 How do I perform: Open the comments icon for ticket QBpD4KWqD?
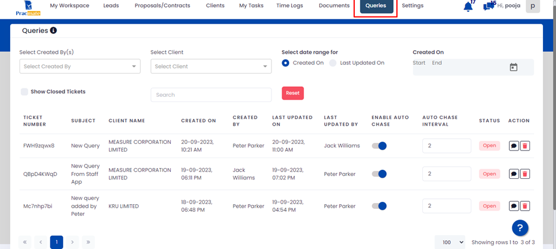[x=514, y=173]
